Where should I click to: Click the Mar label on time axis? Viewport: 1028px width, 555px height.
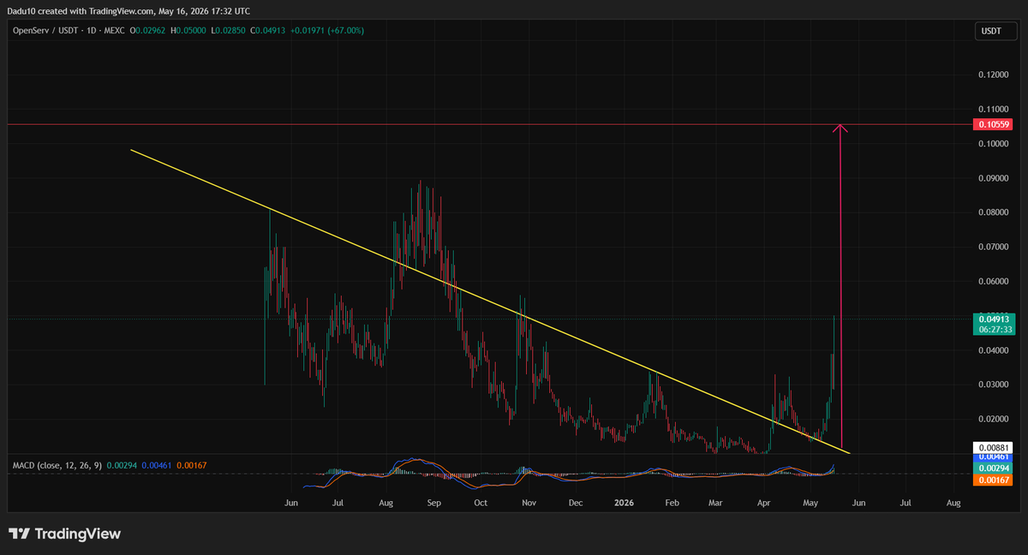[x=715, y=503]
